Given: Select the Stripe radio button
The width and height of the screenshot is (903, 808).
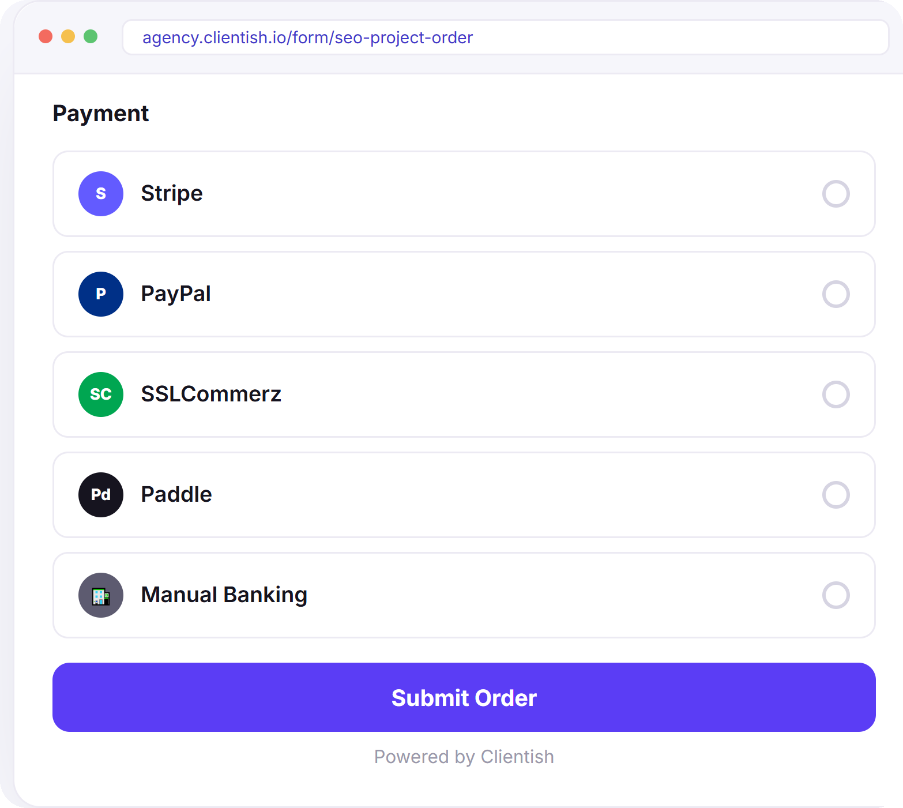Looking at the screenshot, I should (x=836, y=194).
